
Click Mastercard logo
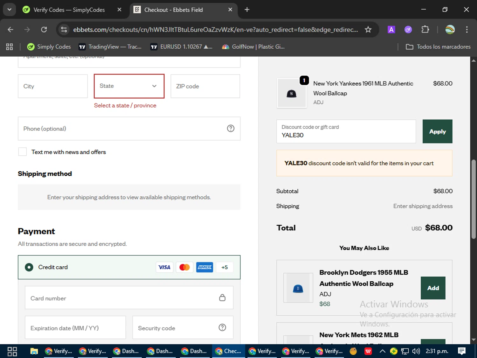[x=184, y=267]
